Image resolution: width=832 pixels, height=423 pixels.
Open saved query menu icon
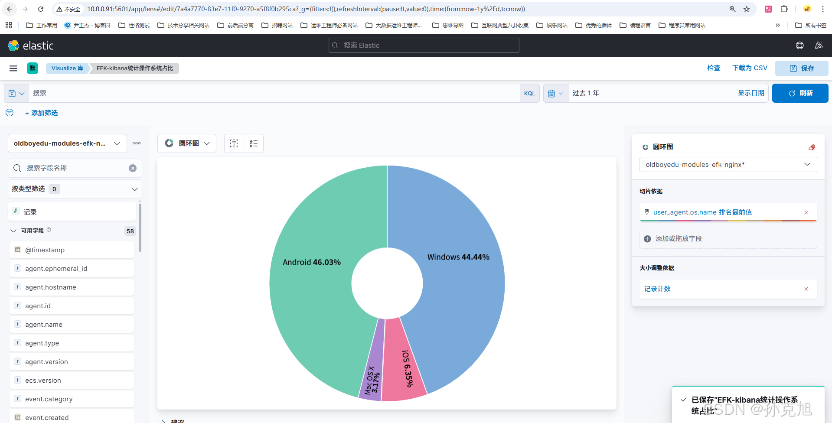click(16, 93)
